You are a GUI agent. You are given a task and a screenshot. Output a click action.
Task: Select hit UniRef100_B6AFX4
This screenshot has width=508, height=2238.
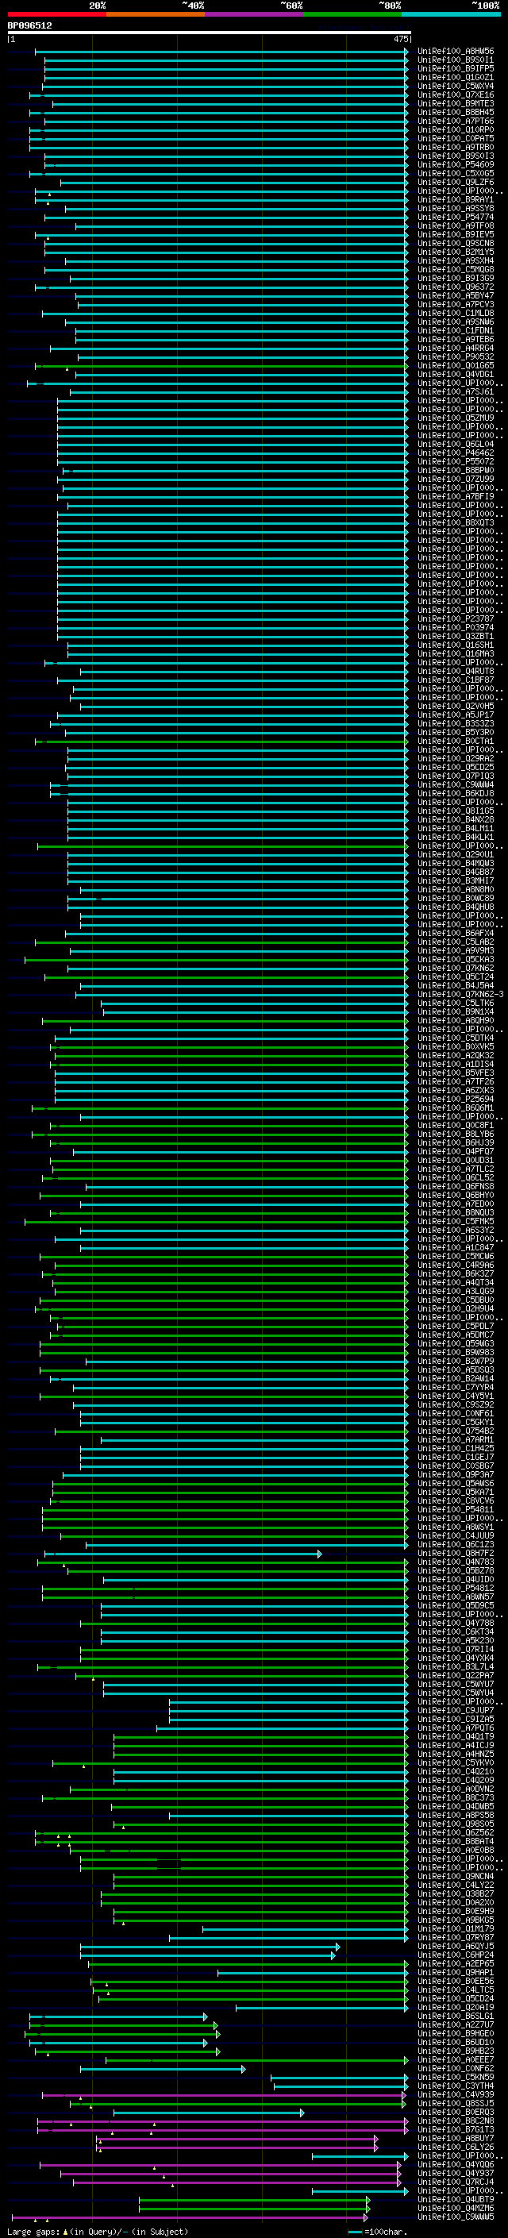[456, 933]
